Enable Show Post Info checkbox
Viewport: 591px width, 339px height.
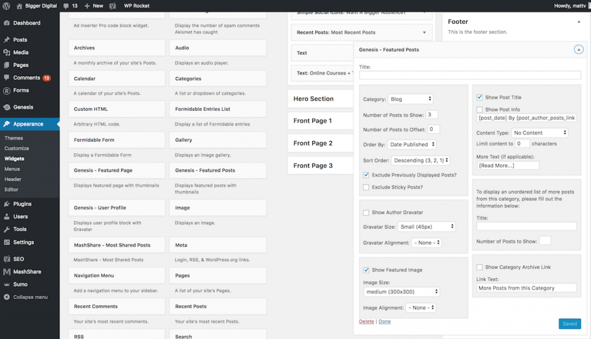pos(480,109)
